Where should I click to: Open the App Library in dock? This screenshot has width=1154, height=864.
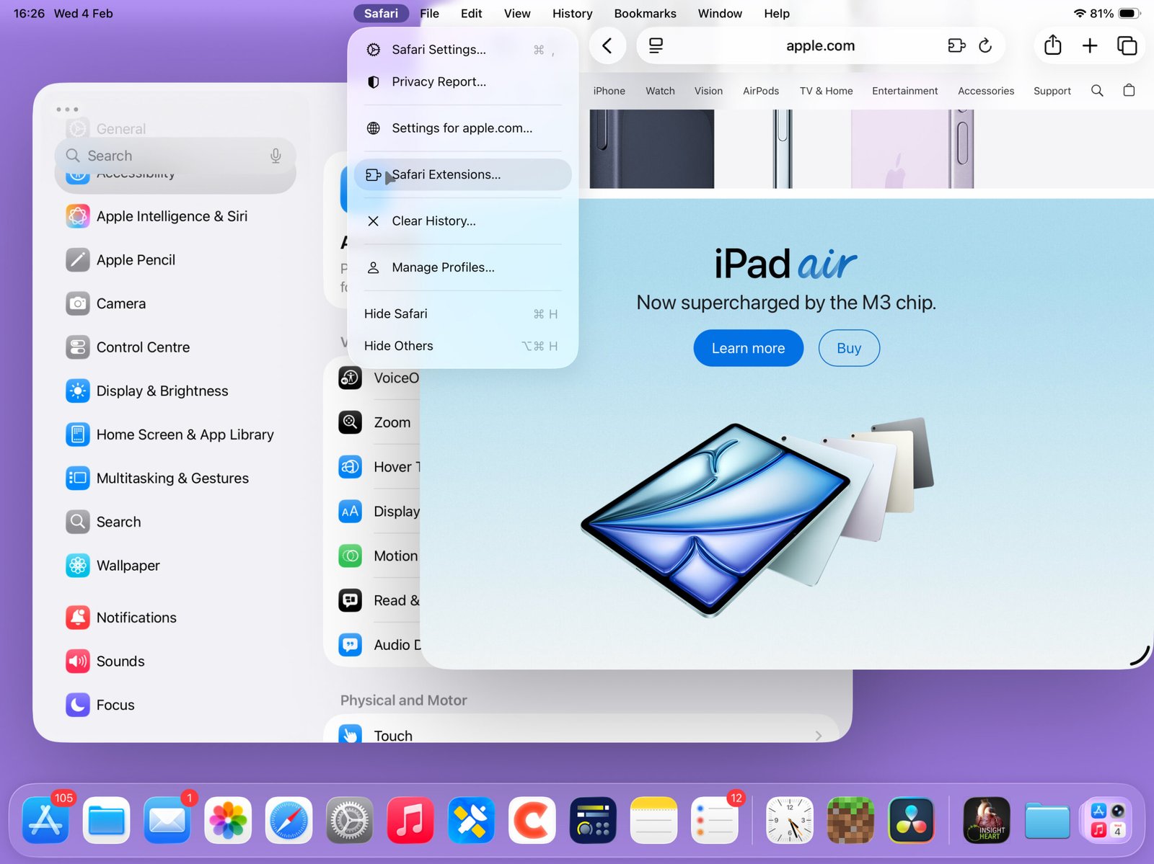point(1108,820)
